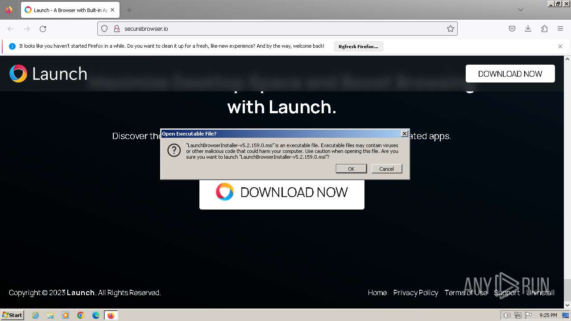Dismiss the Firefox refresh notification bar

point(560,46)
